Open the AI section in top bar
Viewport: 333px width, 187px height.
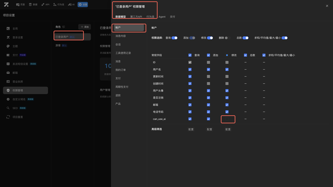[x=71, y=4]
